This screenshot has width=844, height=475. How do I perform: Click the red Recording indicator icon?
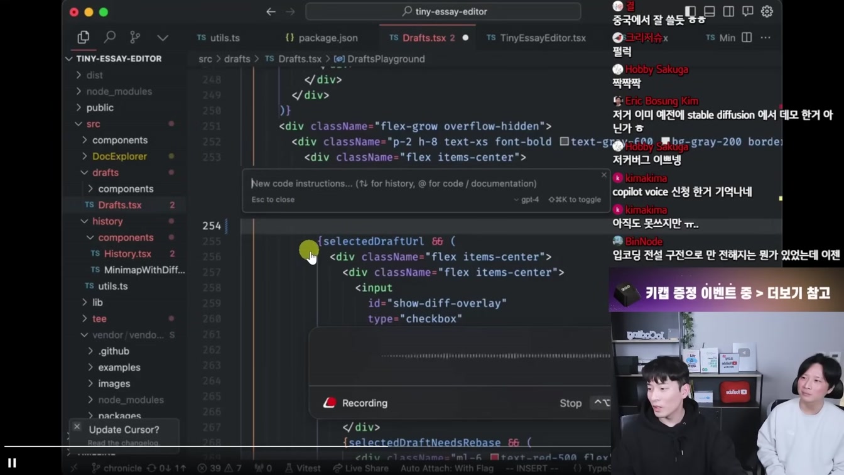point(330,403)
